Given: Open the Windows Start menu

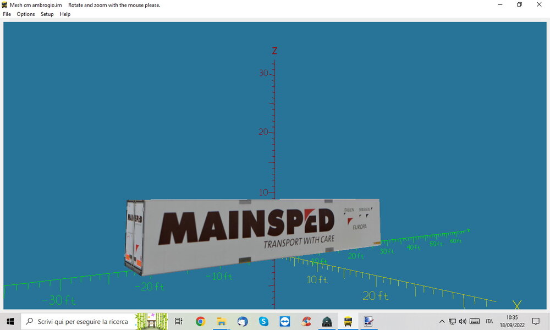Looking at the screenshot, I should (x=10, y=321).
